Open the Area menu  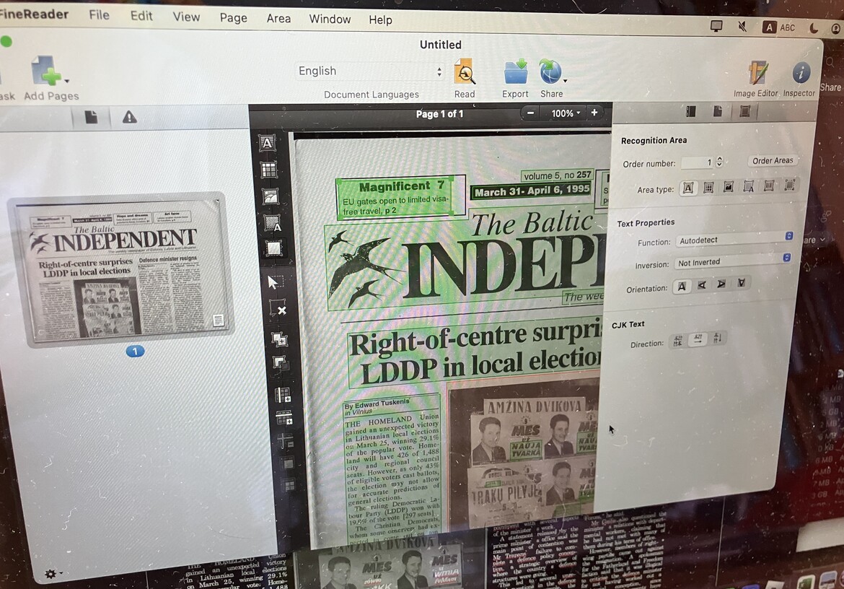tap(278, 19)
